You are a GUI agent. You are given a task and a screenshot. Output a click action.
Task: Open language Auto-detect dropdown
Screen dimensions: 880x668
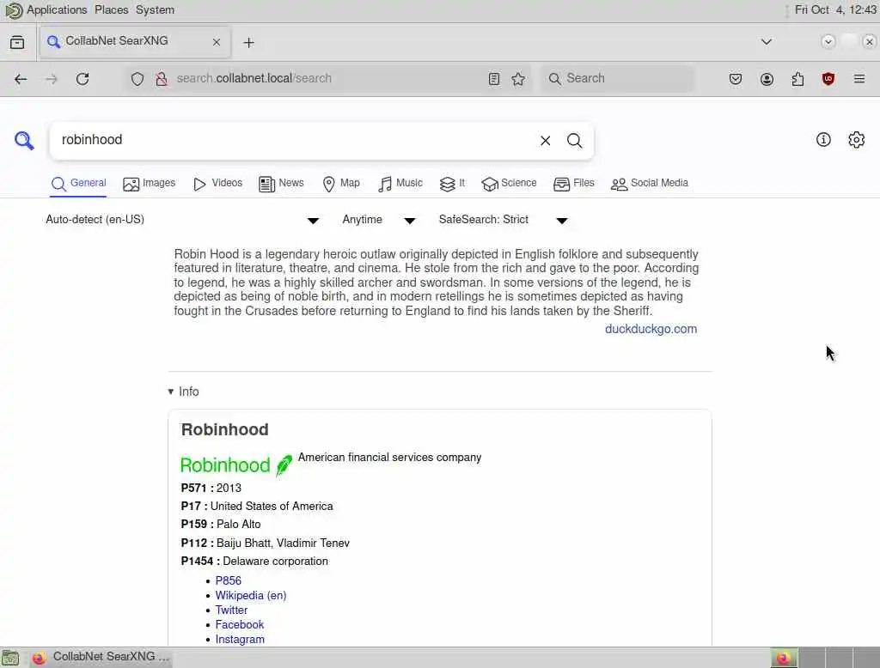(182, 220)
